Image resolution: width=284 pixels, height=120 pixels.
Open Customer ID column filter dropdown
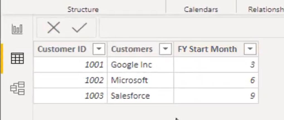point(99,49)
